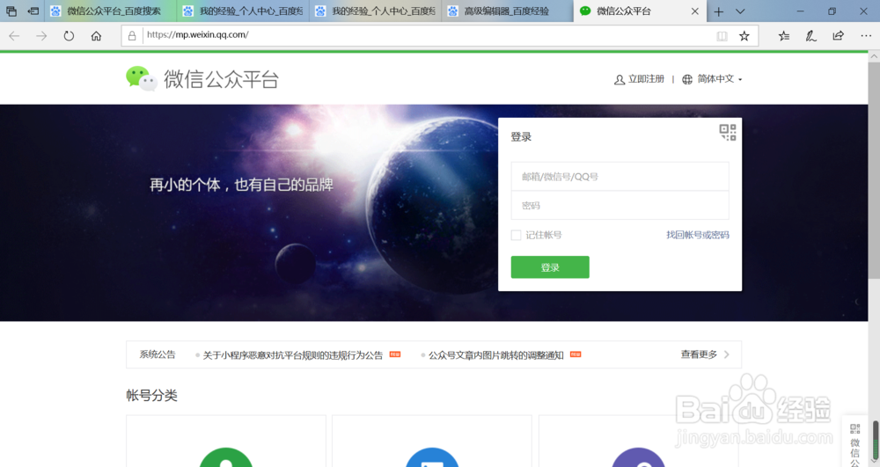Switch to QR code login icon
This screenshot has width=880, height=467.
[728, 132]
